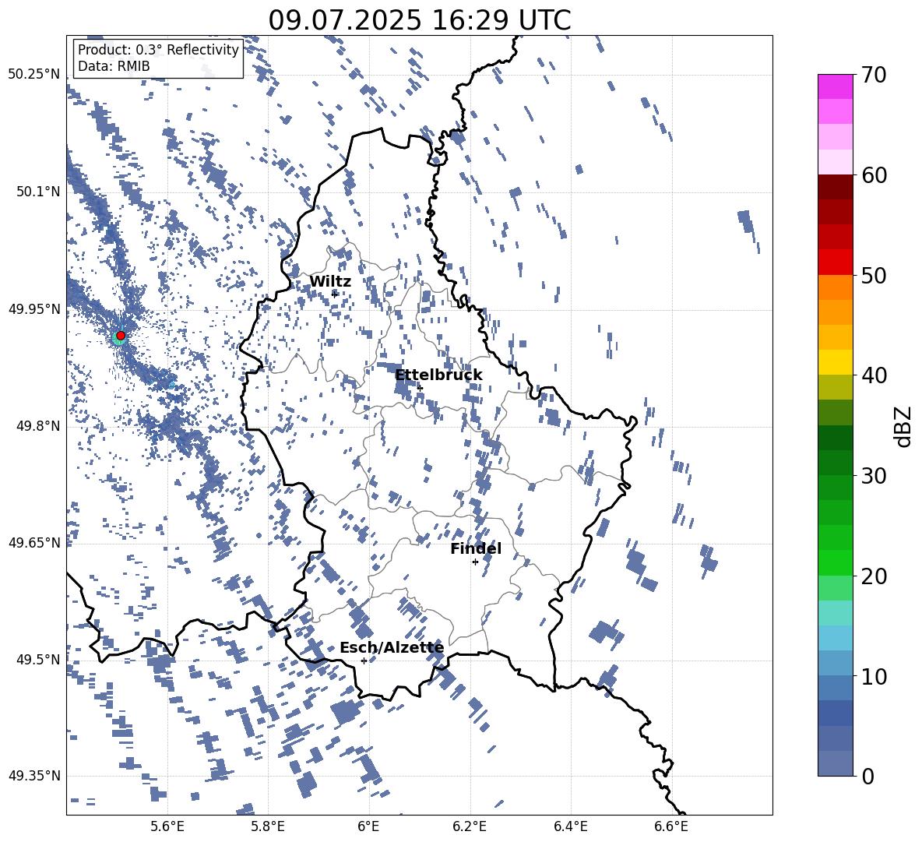The width and height of the screenshot is (922, 842).
Task: Click the colorbar tick value 20
Action: [x=874, y=576]
